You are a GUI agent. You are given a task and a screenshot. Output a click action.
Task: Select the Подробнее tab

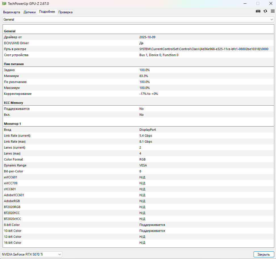point(47,12)
